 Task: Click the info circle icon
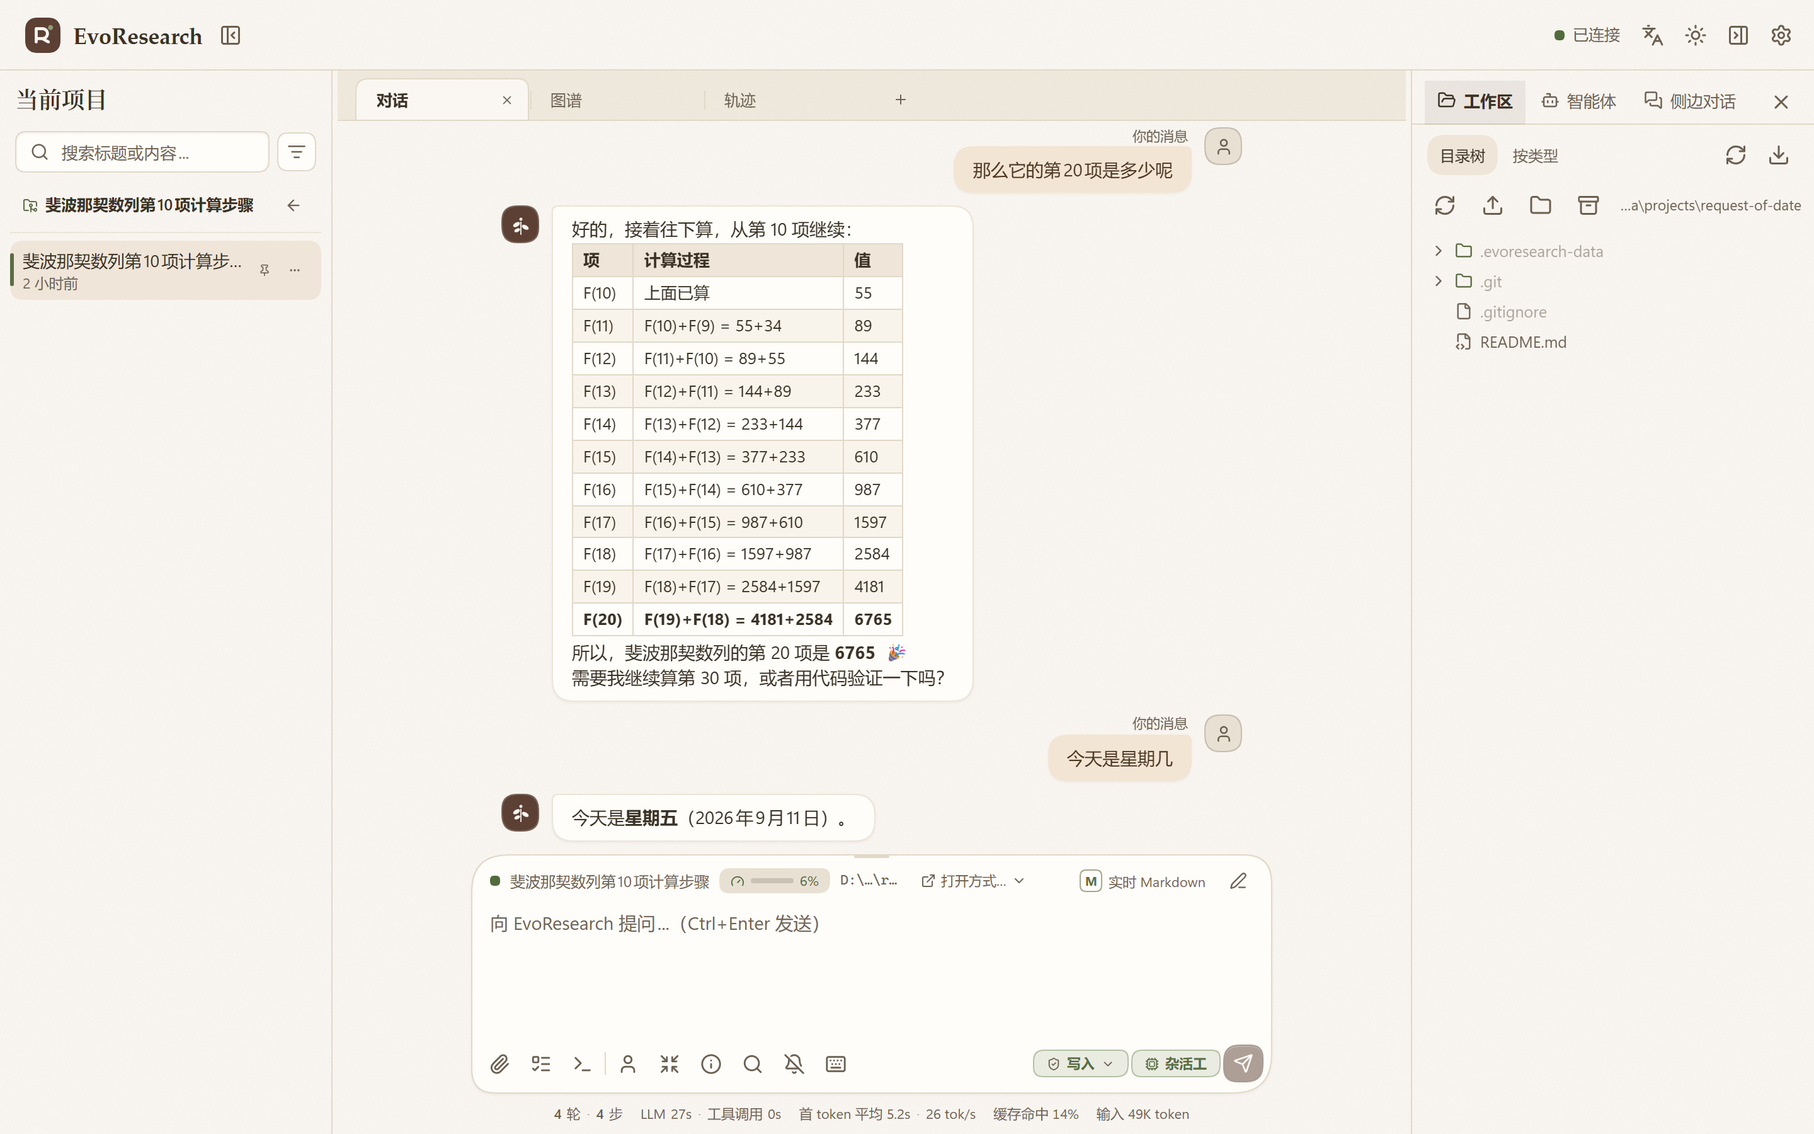click(x=710, y=1063)
